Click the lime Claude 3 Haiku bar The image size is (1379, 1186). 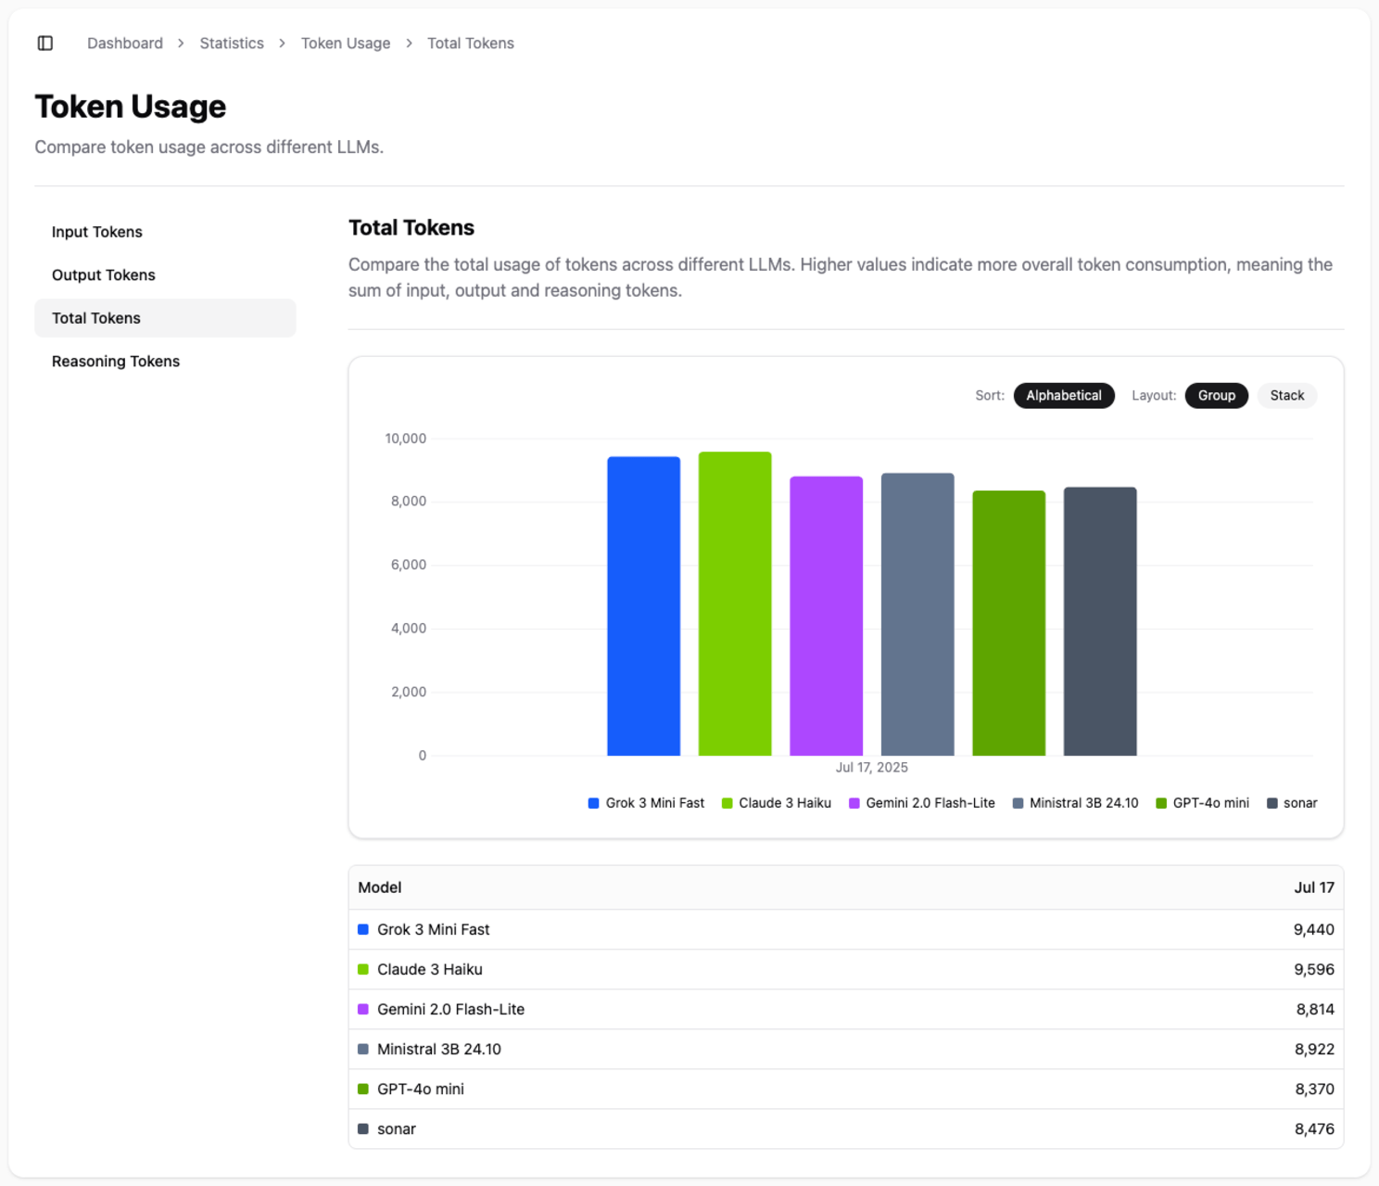click(735, 604)
